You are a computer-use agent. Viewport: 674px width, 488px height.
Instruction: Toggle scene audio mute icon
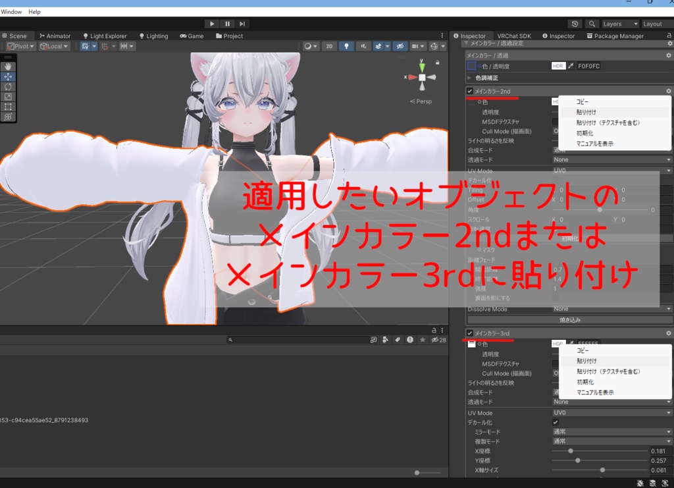[x=363, y=46]
